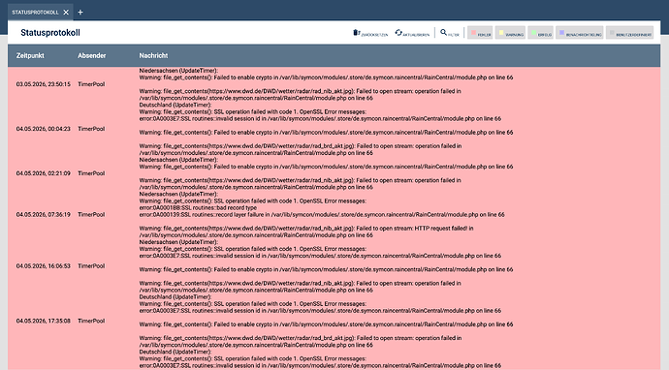Click TimerPool sender in 17:35:08 row

point(91,321)
